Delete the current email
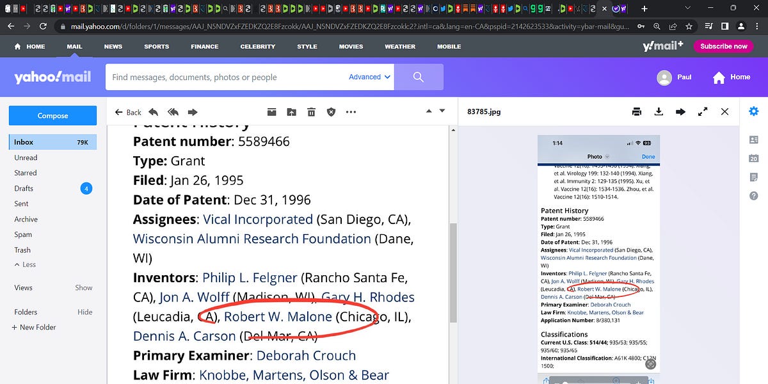The width and height of the screenshot is (768, 384). [x=311, y=111]
